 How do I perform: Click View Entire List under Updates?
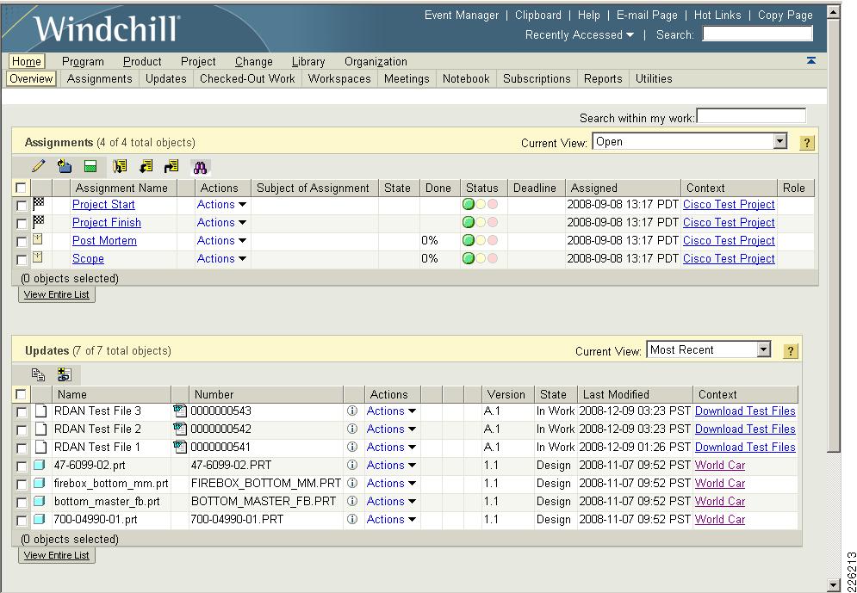(57, 555)
